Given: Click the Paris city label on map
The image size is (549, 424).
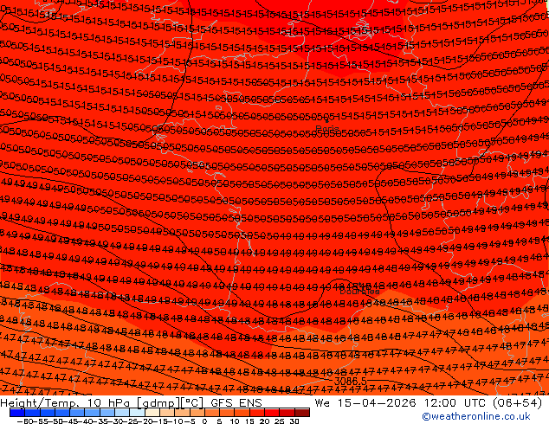Looking at the screenshot, I should click(327, 128).
